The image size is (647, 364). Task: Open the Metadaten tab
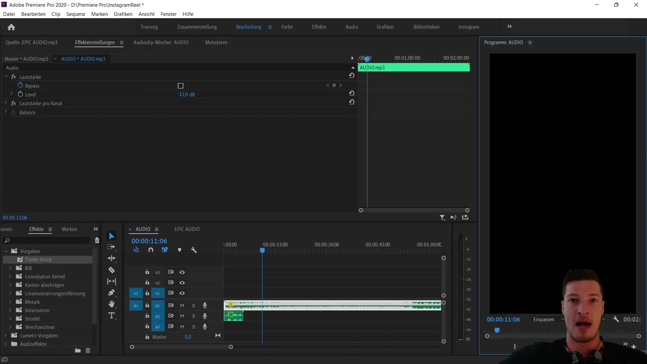[x=216, y=42]
